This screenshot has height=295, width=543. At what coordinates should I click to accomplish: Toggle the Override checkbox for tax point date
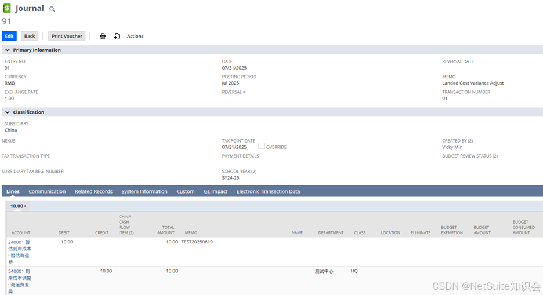point(261,146)
